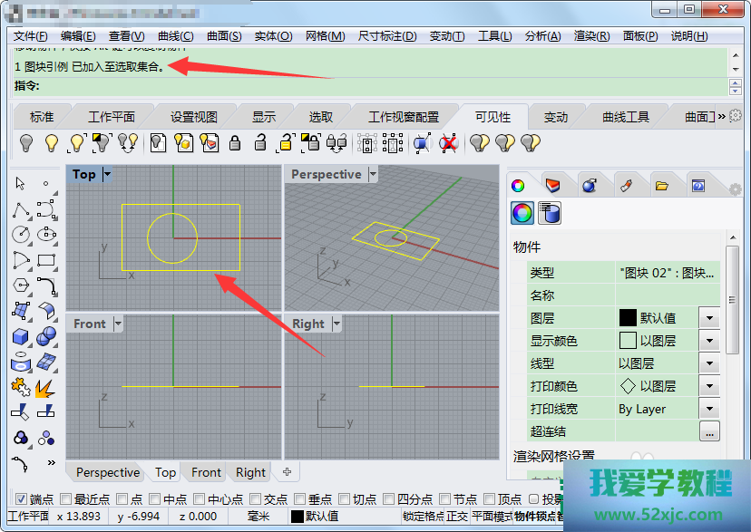The width and height of the screenshot is (751, 532).
Task: Select the Box solid tool icon
Action: (x=20, y=337)
